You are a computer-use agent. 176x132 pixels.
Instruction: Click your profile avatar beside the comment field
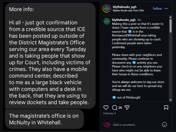[107, 124]
